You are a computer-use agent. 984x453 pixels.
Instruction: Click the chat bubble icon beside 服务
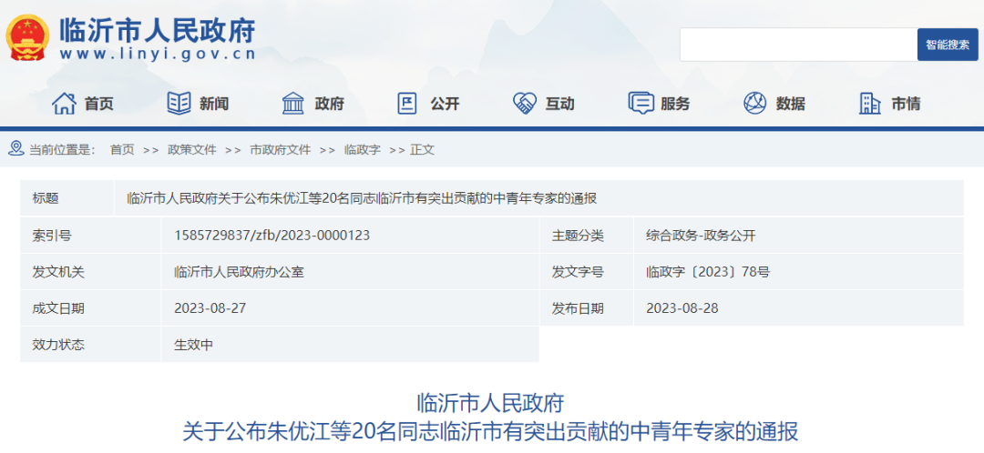tap(641, 104)
